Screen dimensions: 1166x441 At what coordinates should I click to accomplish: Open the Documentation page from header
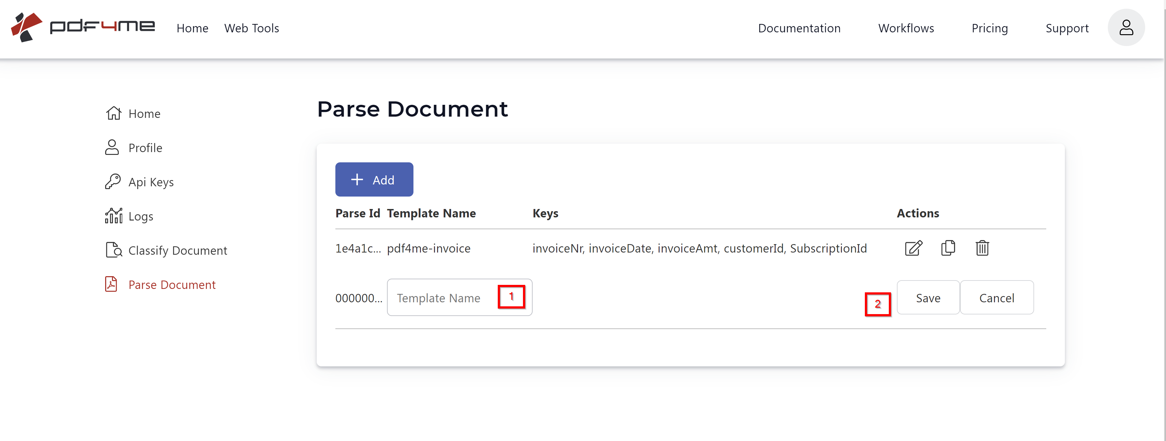pos(799,28)
